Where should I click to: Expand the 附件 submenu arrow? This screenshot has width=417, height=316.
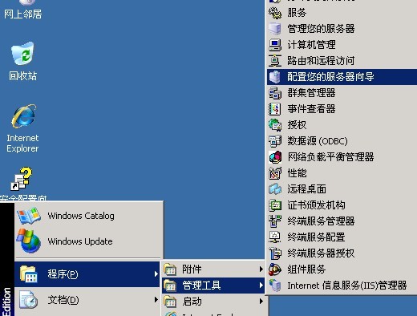point(261,269)
